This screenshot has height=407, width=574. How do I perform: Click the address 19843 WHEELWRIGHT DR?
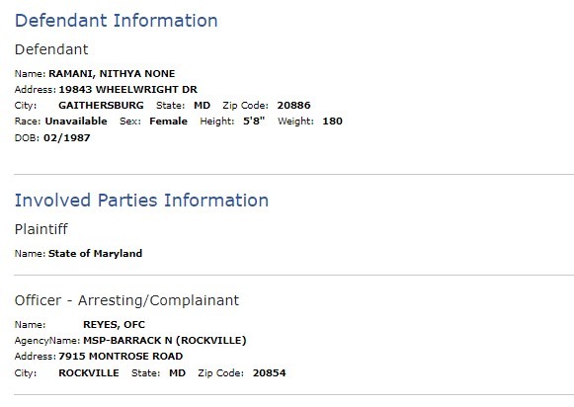click(x=127, y=89)
